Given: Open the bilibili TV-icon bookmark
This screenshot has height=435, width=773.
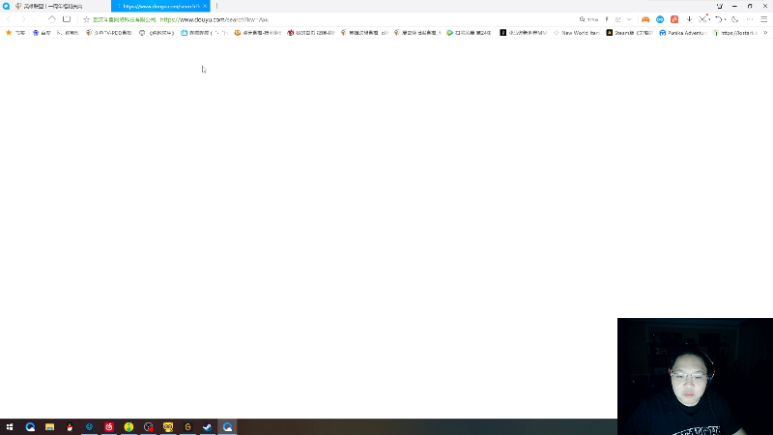Looking at the screenshot, I should click(x=205, y=33).
